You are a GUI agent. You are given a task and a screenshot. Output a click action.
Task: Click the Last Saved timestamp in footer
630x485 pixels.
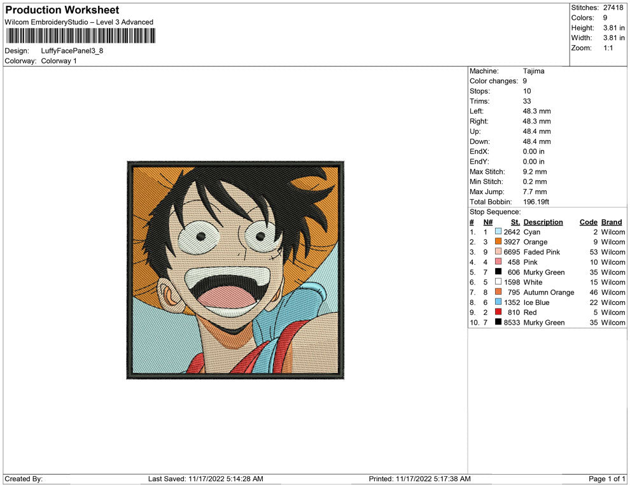pos(206,479)
